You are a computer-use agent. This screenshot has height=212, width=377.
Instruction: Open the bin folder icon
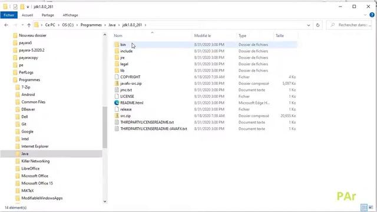(x=117, y=45)
